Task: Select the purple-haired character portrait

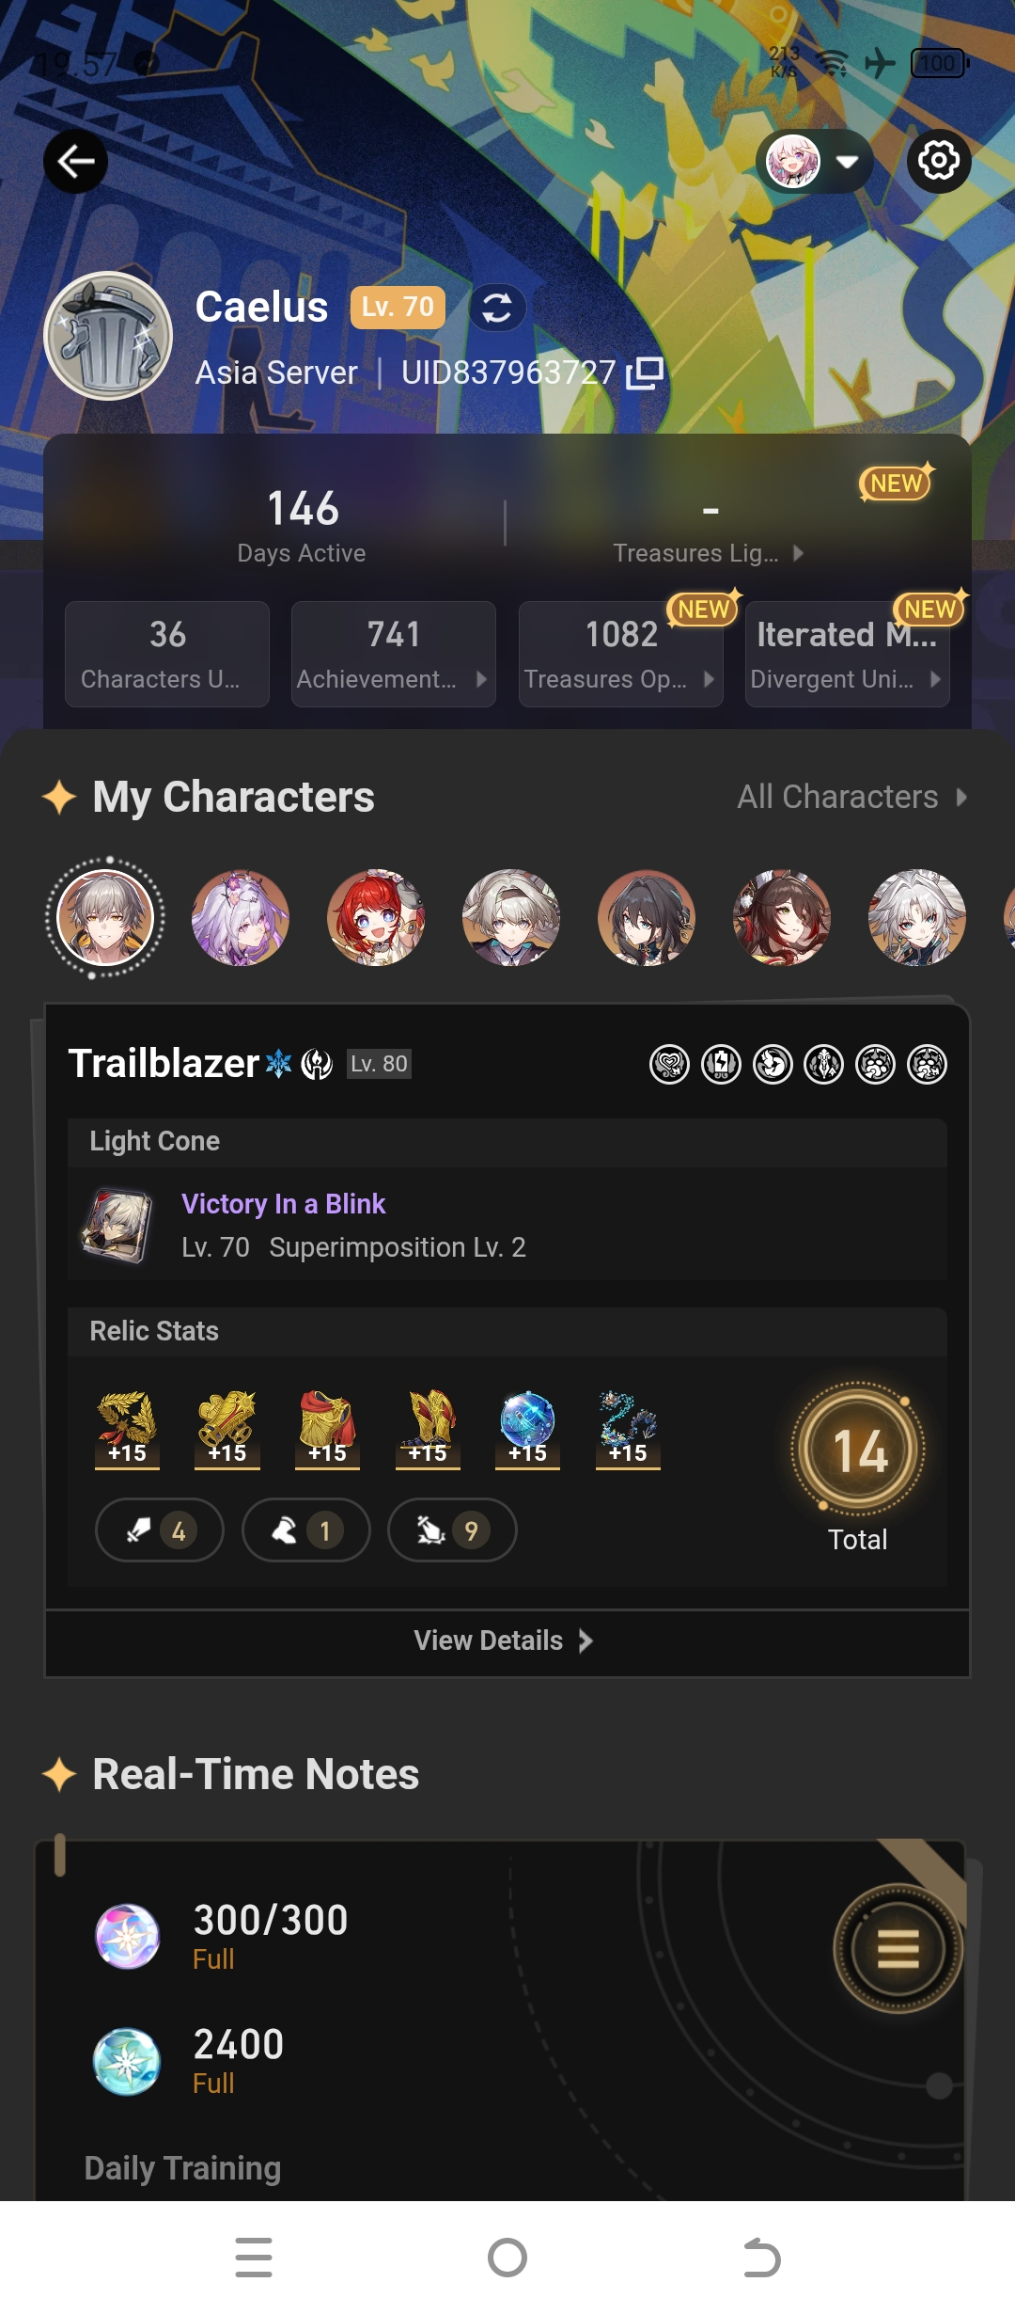Action: point(241,917)
